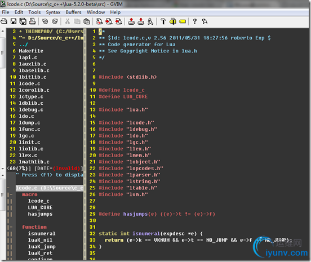Screen dimensions: 311x262
Task: Undo the last change via toolbar icon
Action: click(x=45, y=21)
